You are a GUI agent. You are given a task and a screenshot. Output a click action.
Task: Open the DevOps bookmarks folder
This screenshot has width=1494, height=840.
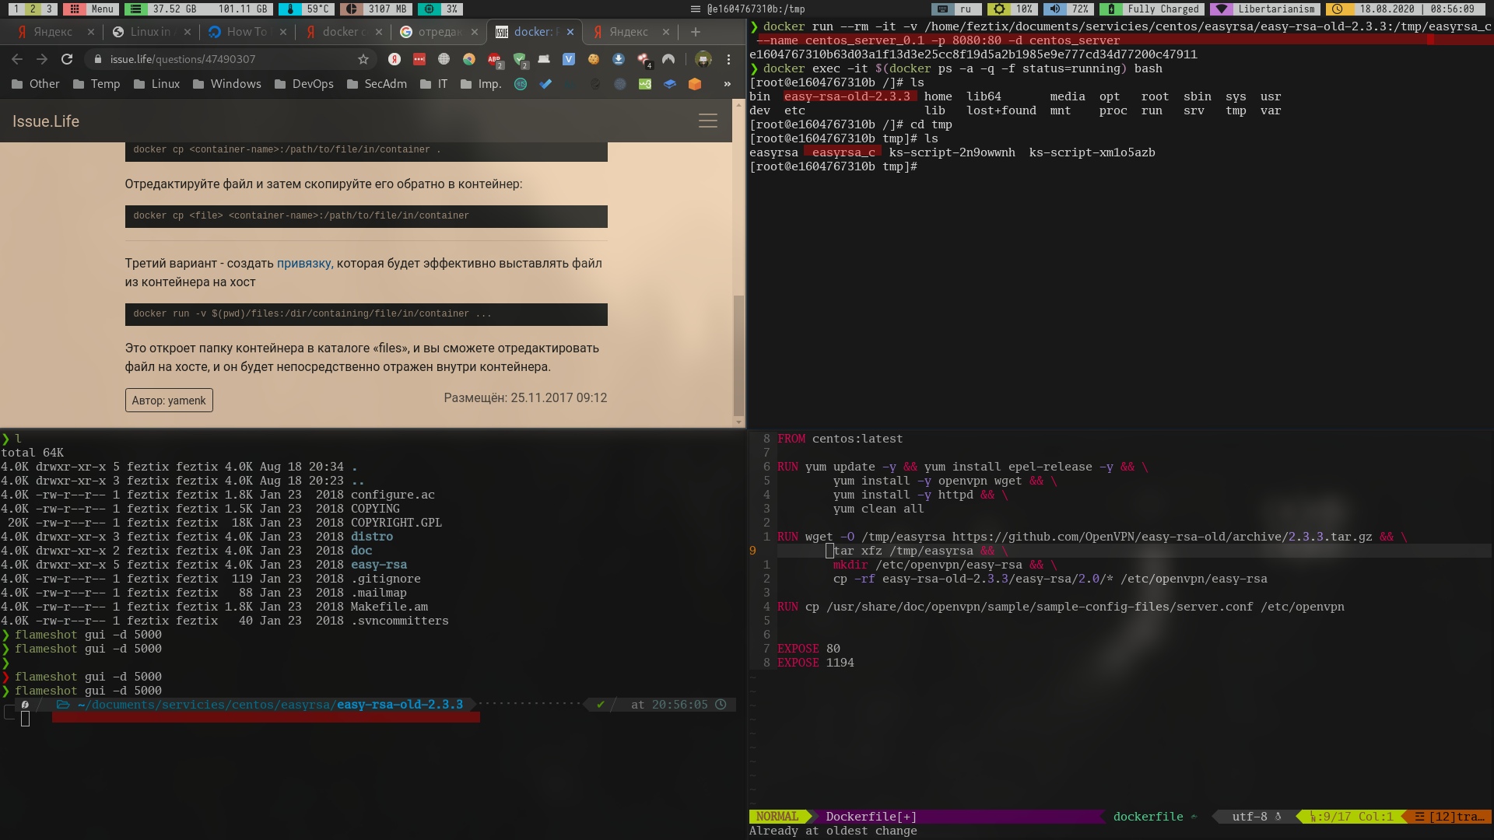click(304, 84)
